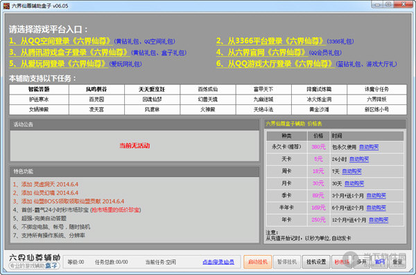Screen dimensions: 416x275
Task: Click the 89元 price cell
Action: [318, 196]
